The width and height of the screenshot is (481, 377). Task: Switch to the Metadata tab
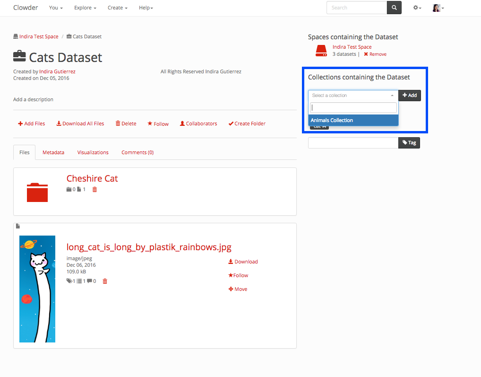pyautogui.click(x=53, y=152)
